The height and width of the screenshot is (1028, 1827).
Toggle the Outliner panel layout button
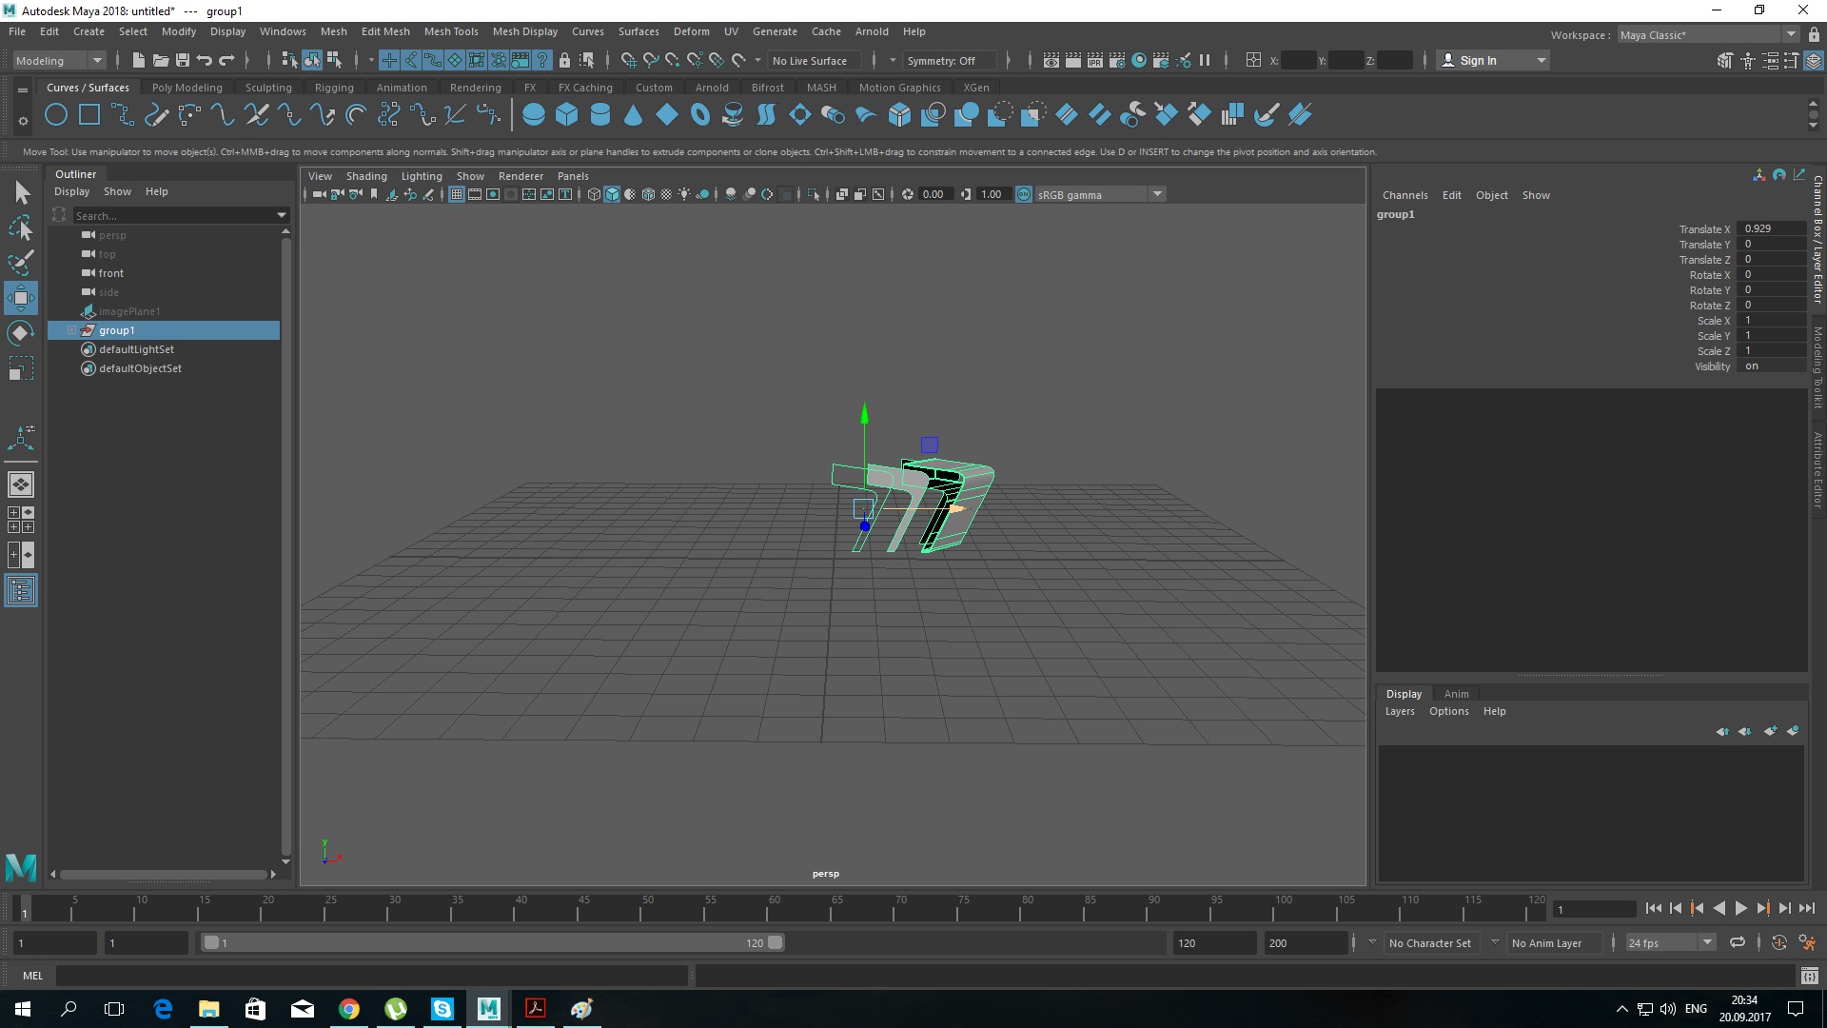(x=20, y=591)
